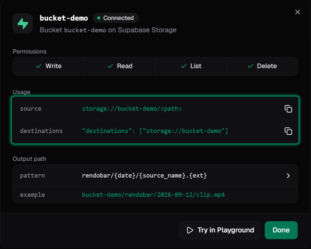Copy the destinations JSON snippet
The width and height of the screenshot is (311, 249).
(x=288, y=131)
